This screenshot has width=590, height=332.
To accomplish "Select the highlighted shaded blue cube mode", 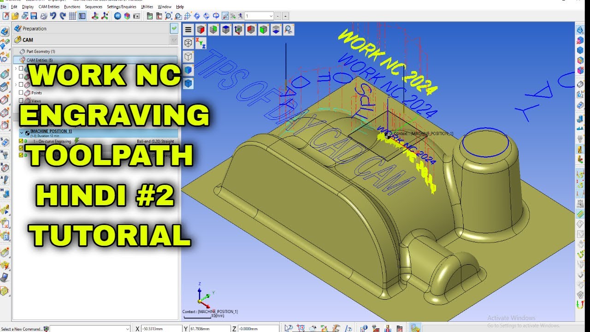I will [189, 83].
